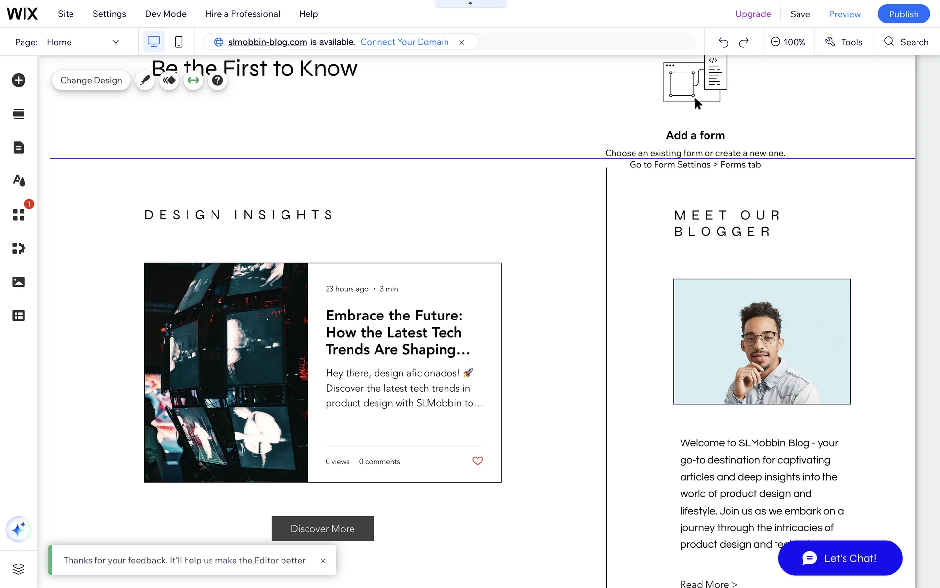The image size is (940, 588).
Task: Open the design paintbrush icon
Action: coord(145,80)
